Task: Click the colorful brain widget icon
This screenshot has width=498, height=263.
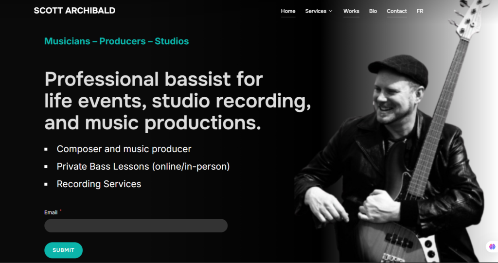Action: tap(492, 246)
